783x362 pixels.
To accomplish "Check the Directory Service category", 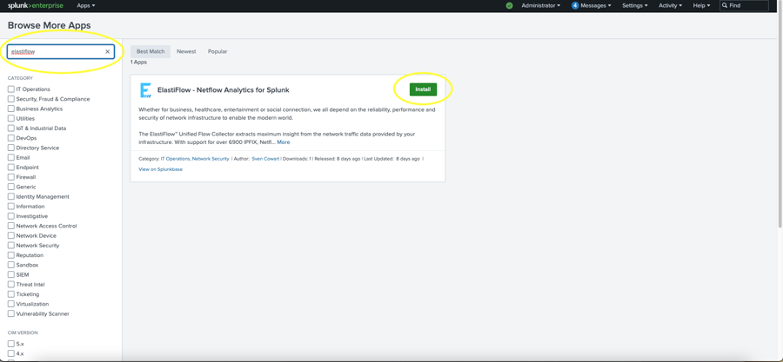I will tap(11, 148).
